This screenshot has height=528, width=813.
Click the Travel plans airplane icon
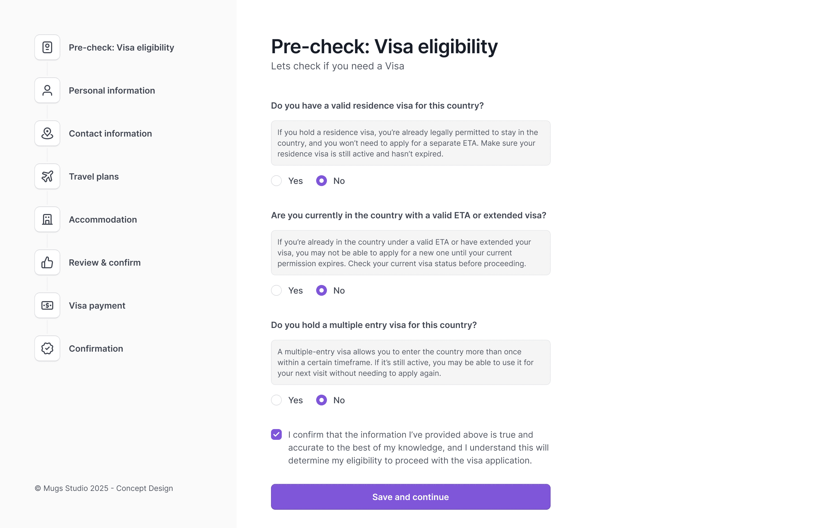[x=47, y=176]
